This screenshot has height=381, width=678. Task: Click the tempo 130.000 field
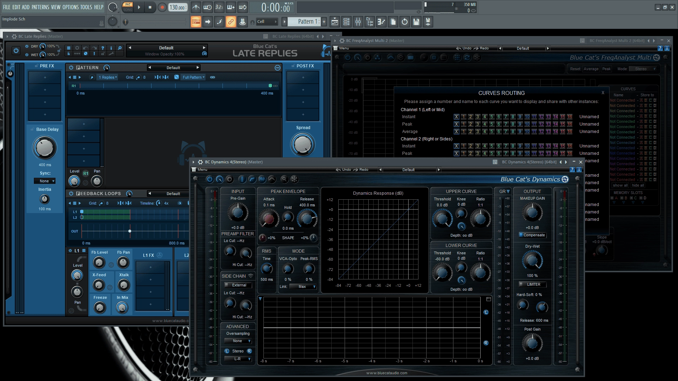178,7
